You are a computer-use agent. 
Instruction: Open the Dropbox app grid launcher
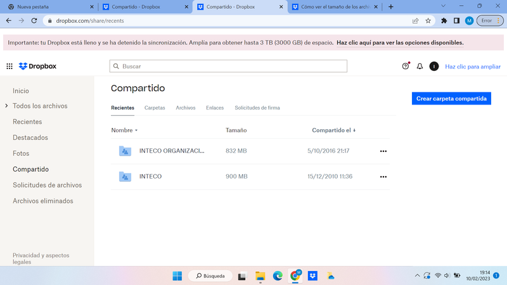pyautogui.click(x=10, y=66)
